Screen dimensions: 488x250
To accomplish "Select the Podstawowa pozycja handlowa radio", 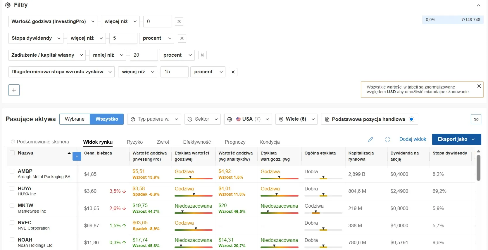I will click(x=411, y=119).
